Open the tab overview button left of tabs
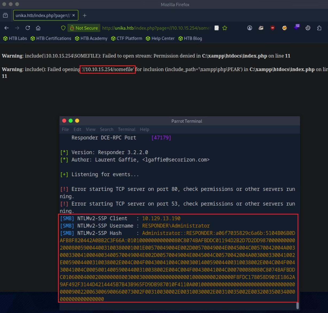 pyautogui.click(x=5, y=15)
